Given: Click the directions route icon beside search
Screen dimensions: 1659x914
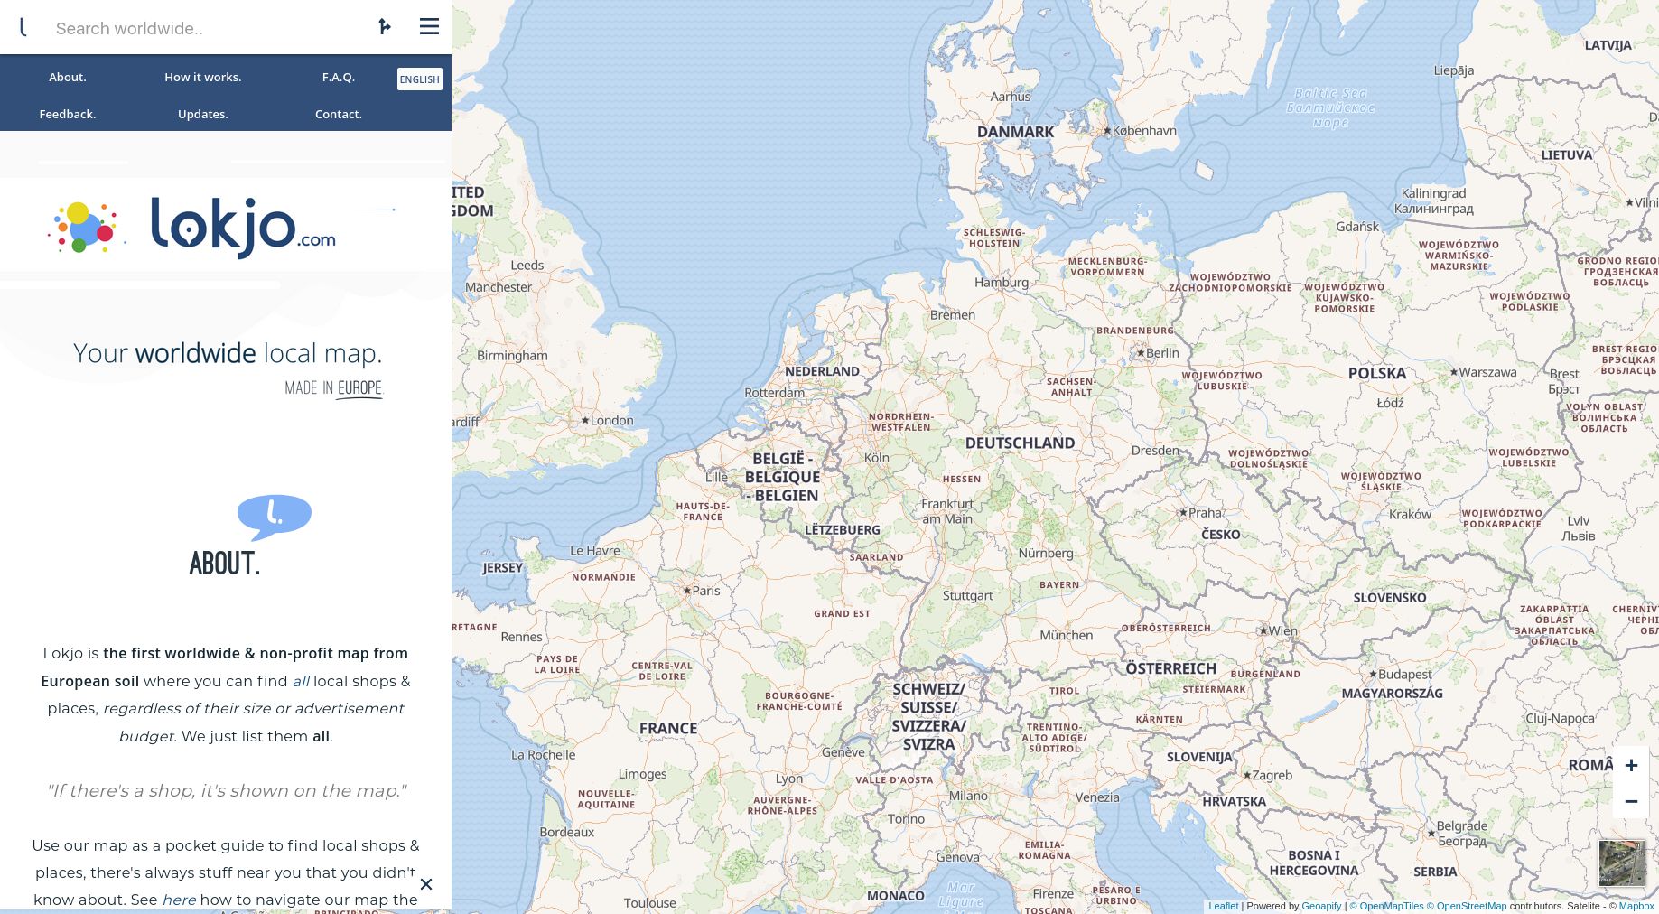Looking at the screenshot, I should (385, 26).
